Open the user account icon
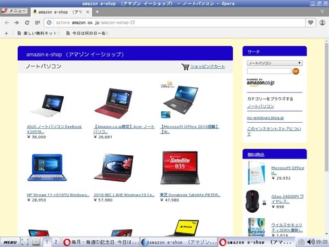329x247 pixels. tap(322, 23)
